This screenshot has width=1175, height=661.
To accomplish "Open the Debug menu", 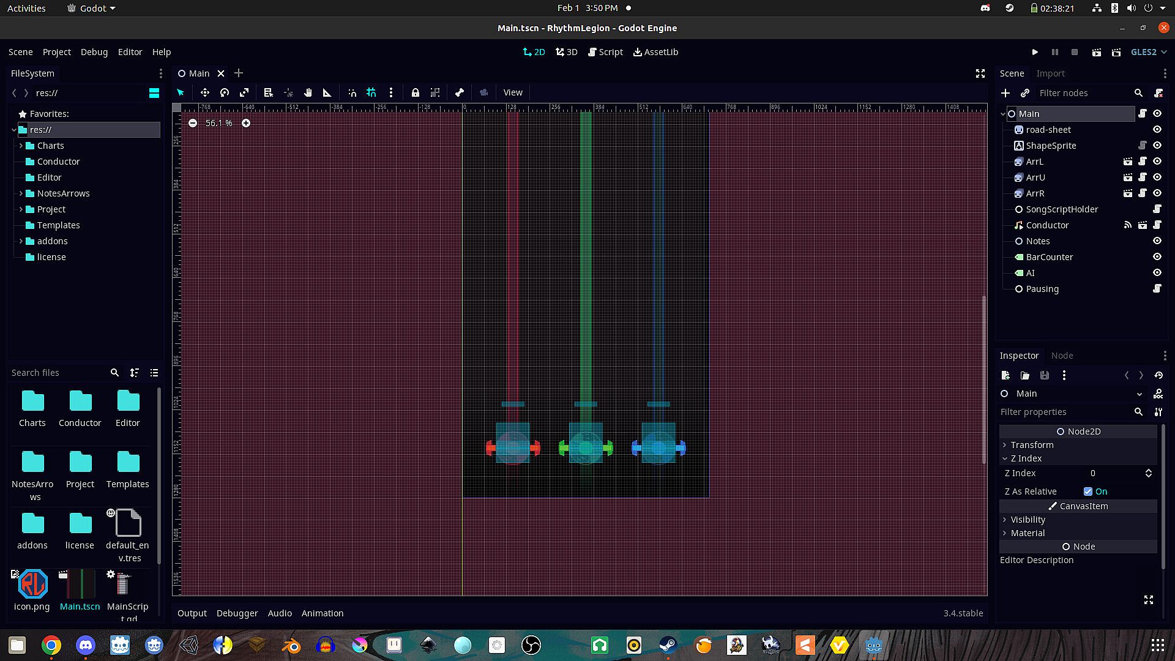I will 94,52.
